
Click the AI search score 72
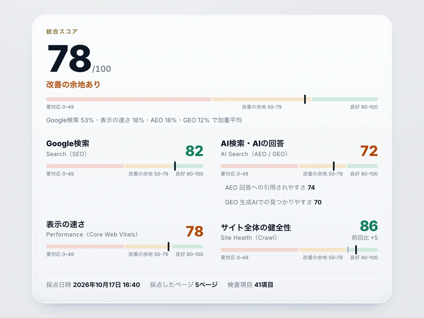pos(369,151)
